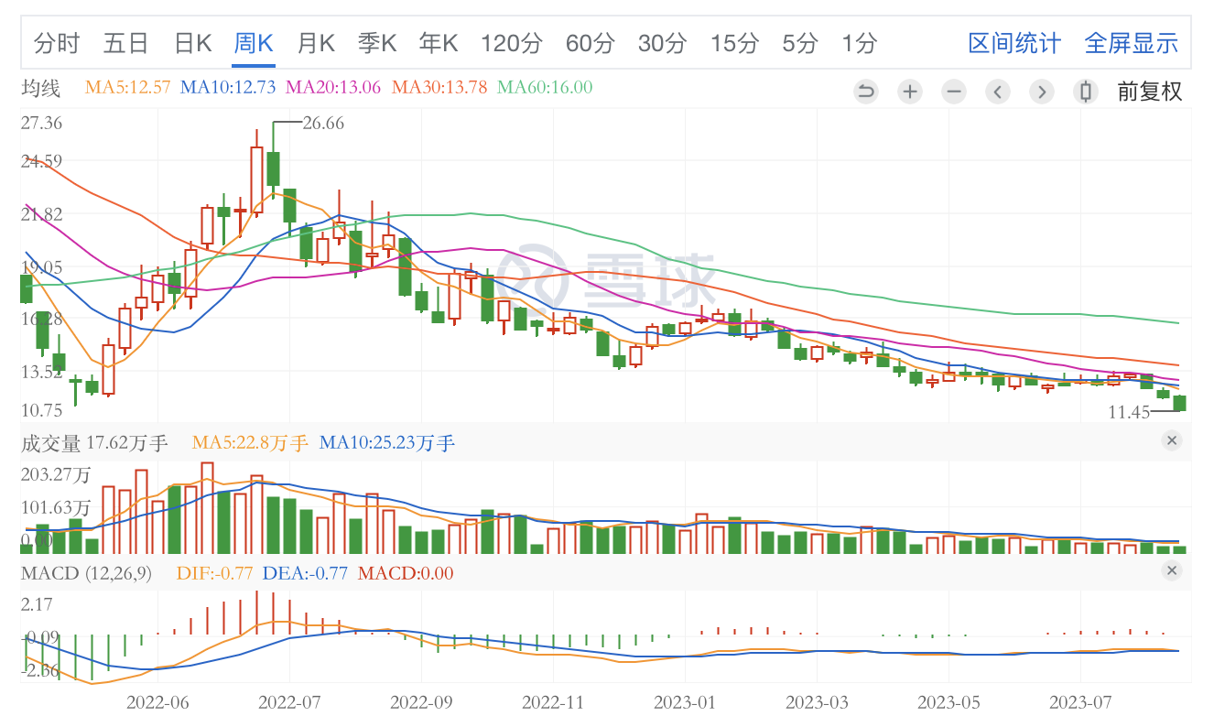Viewport: 1214px width, 727px height.
Task: Select the 60分 interval tab
Action: [591, 43]
